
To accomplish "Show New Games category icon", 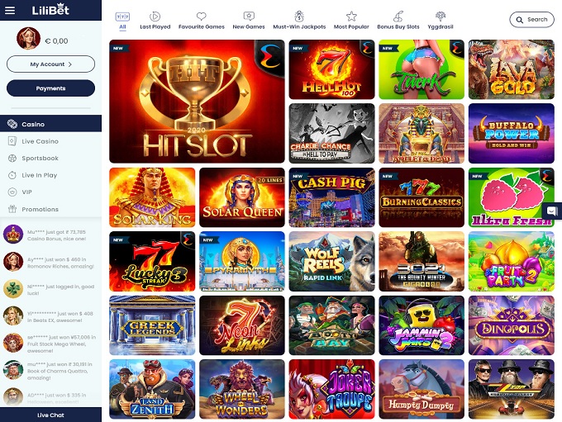I will pos(249,17).
